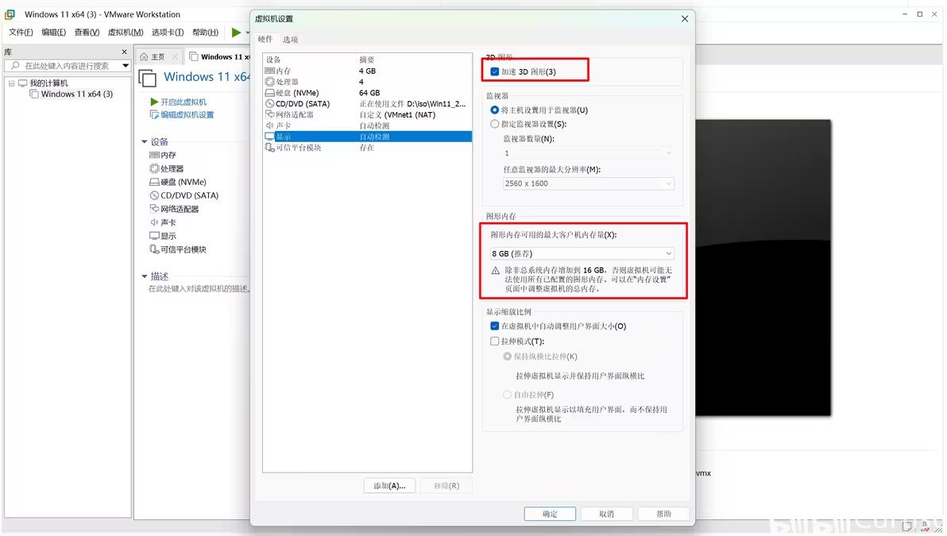This screenshot has width=947, height=536.
Task: Click the edit settings icon before 编辑虚拟机设置
Action: [x=155, y=114]
